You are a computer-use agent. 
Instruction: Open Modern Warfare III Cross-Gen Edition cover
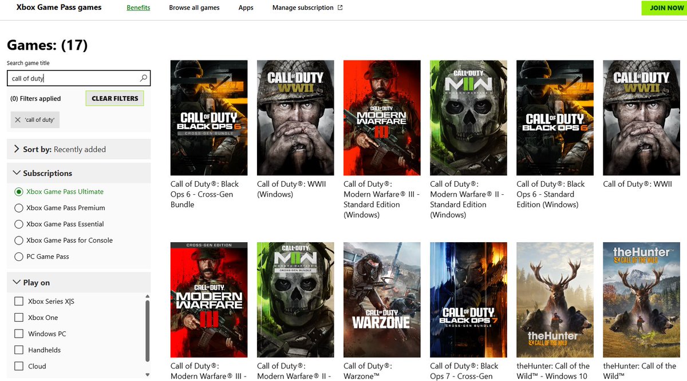click(209, 300)
